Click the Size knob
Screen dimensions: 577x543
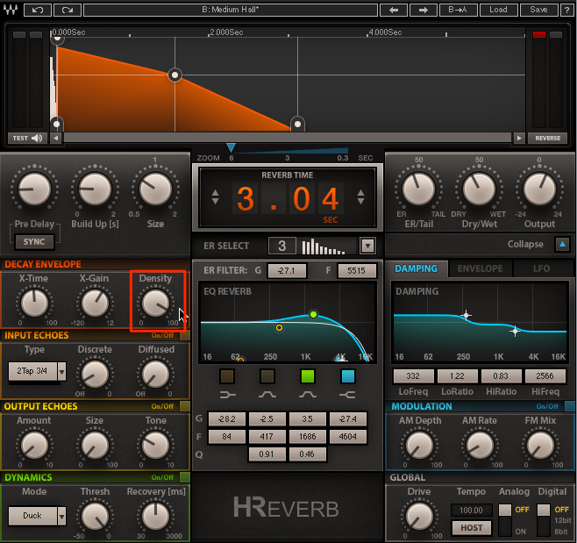coord(155,189)
